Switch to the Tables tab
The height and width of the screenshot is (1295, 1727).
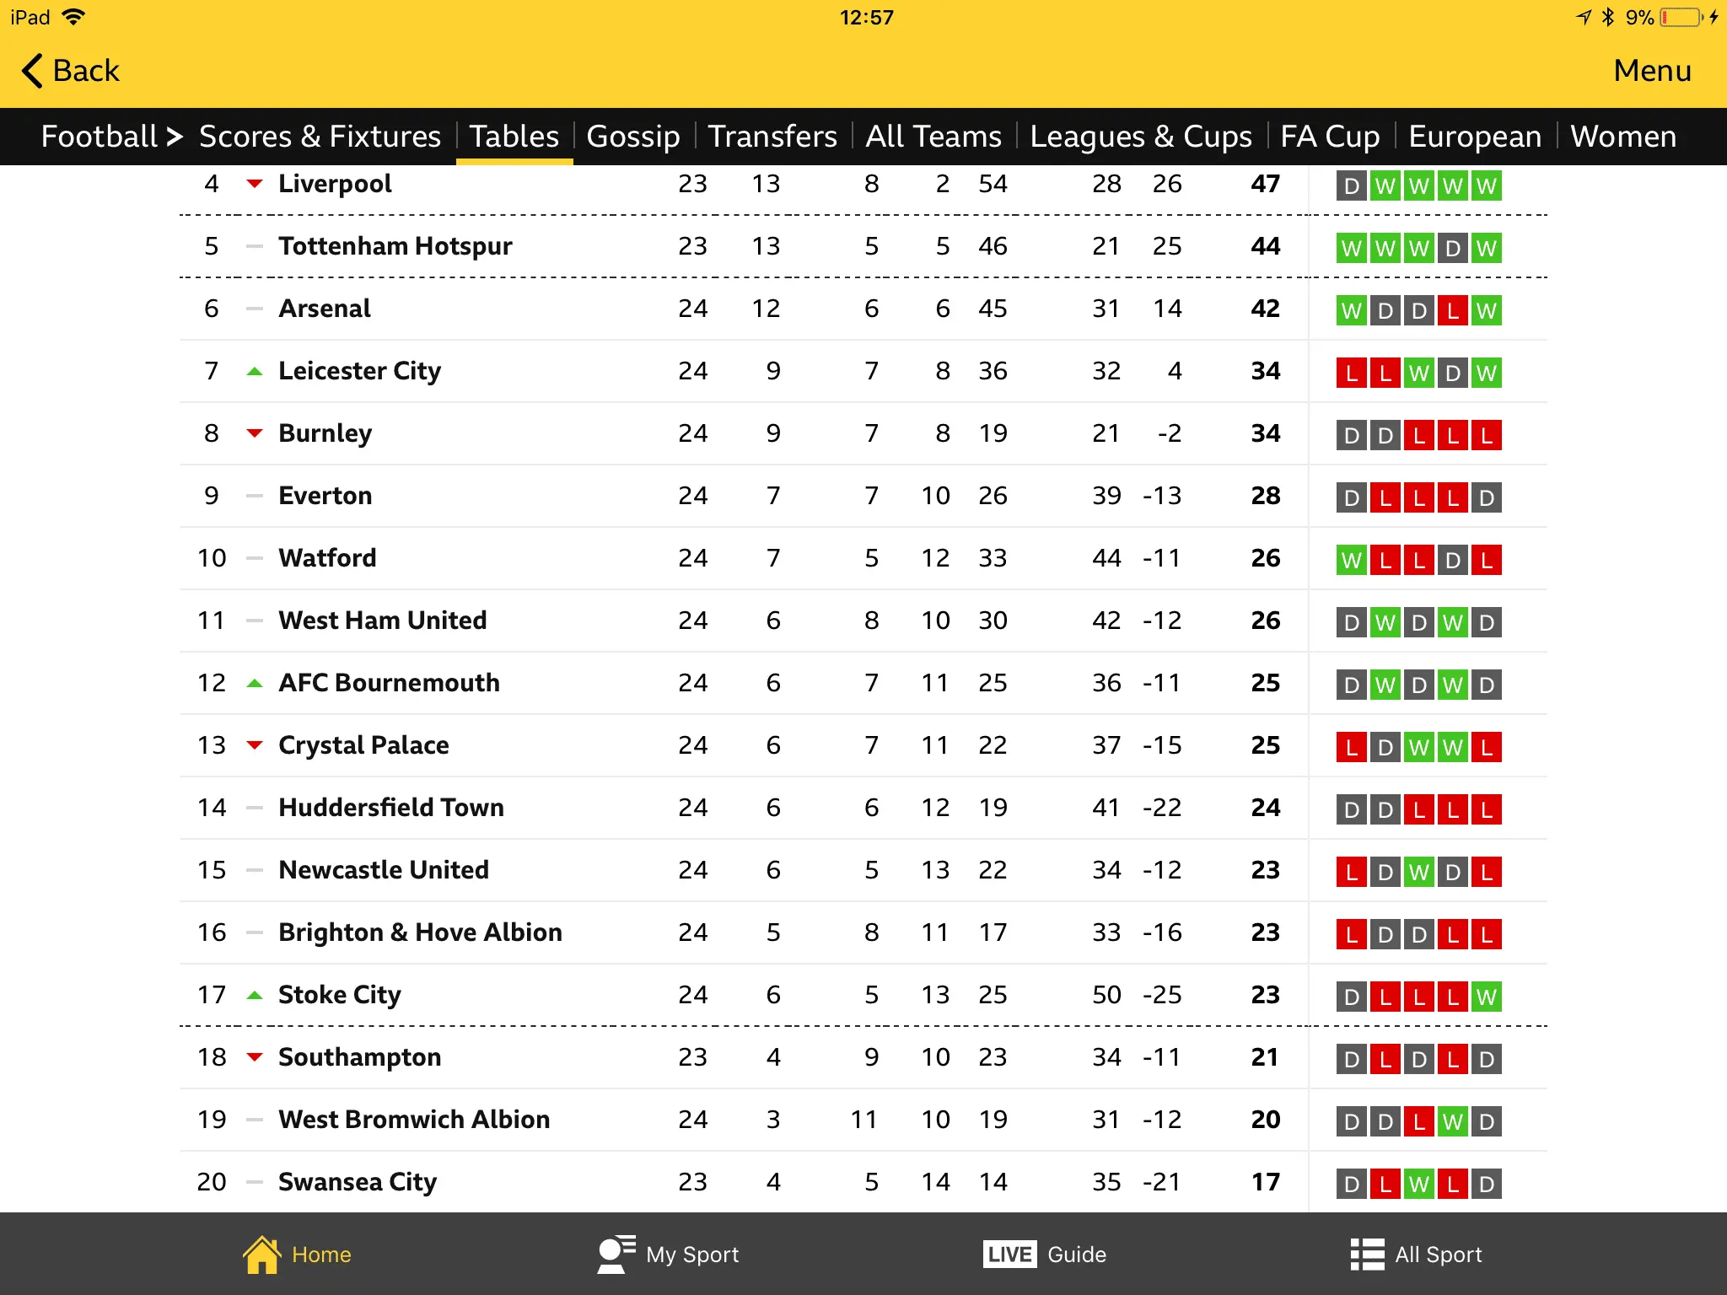(x=514, y=137)
